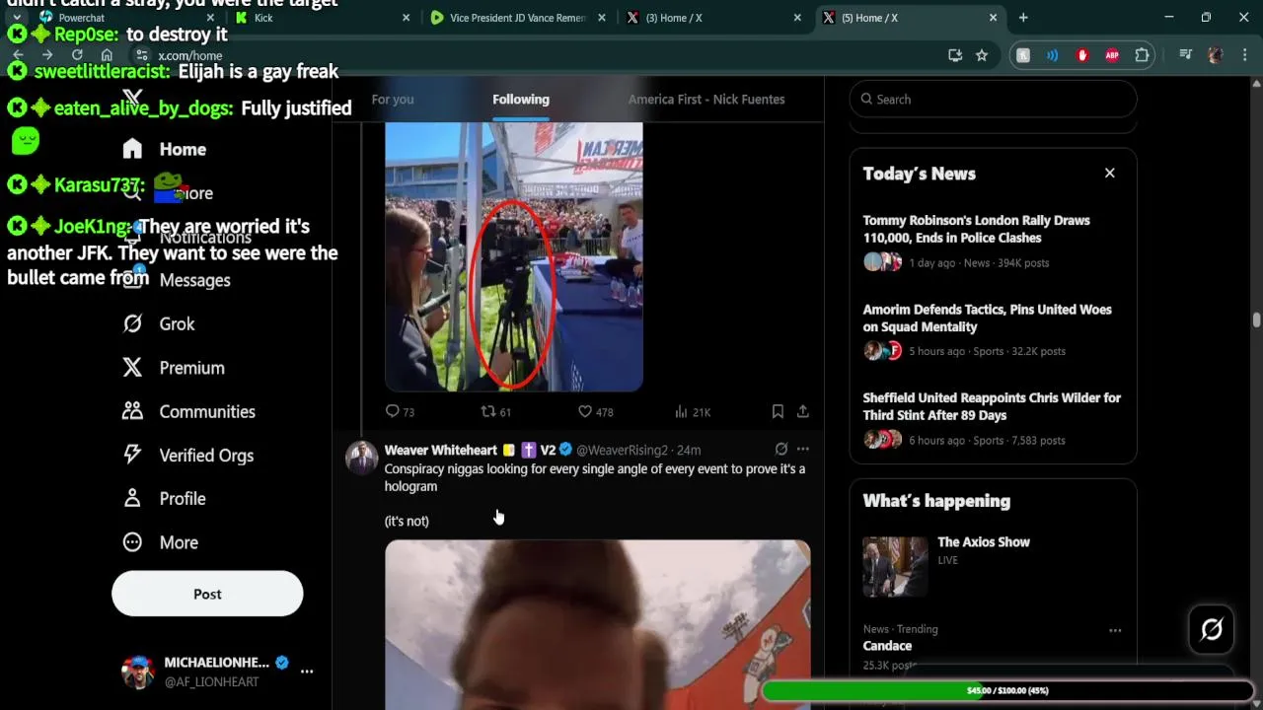
Task: Open the Chrome profile avatar
Action: pyautogui.click(x=1216, y=55)
